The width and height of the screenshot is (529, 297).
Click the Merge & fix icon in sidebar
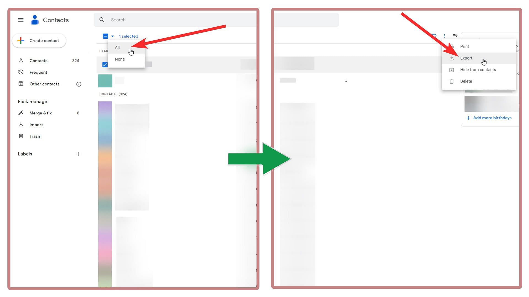pyautogui.click(x=21, y=113)
